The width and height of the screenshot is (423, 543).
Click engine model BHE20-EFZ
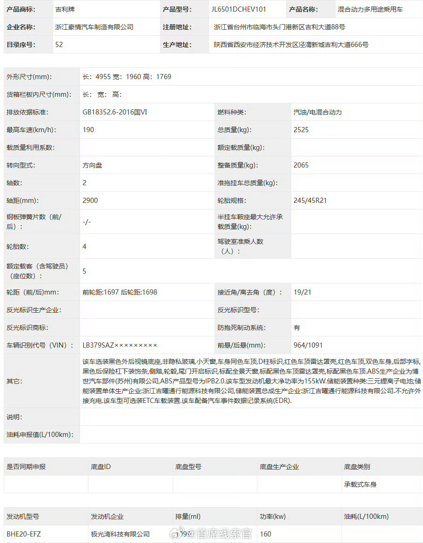click(x=24, y=534)
